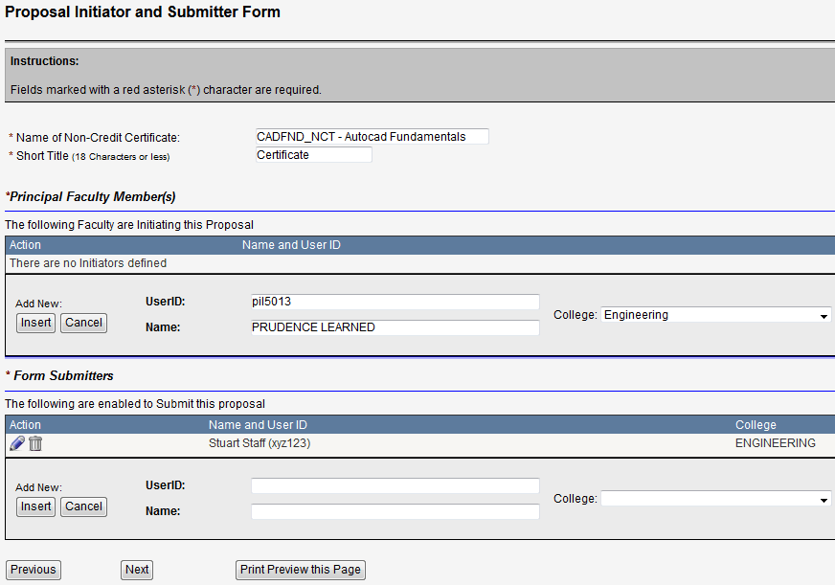
Task: Click Insert in Form Submitters section
Action: tap(35, 506)
